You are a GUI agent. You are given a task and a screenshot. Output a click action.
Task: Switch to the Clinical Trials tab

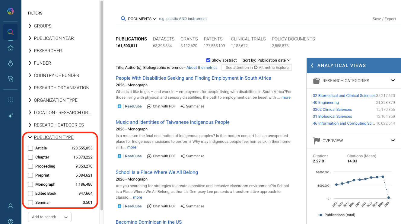point(248,39)
